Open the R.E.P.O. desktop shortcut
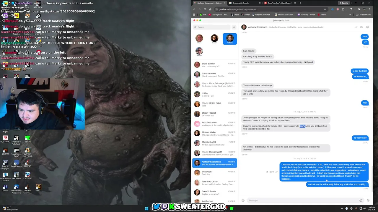 tap(38, 188)
